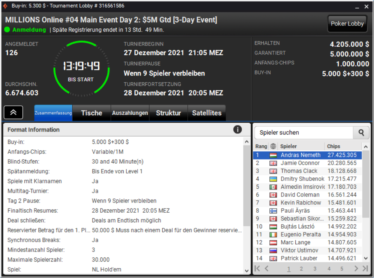The image size is (374, 278).
Task: Switch to the Tische tab
Action: [x=91, y=113]
